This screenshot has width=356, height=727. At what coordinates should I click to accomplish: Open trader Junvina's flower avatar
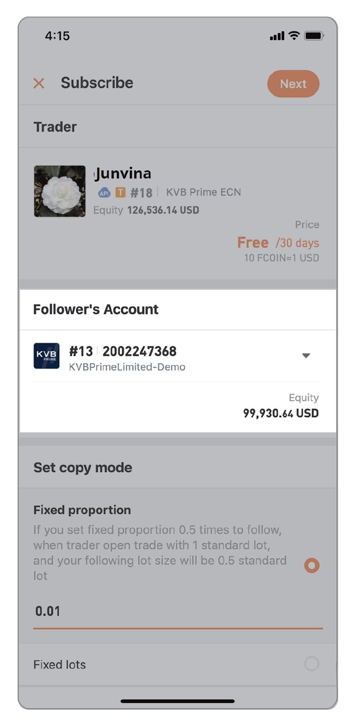pyautogui.click(x=60, y=191)
